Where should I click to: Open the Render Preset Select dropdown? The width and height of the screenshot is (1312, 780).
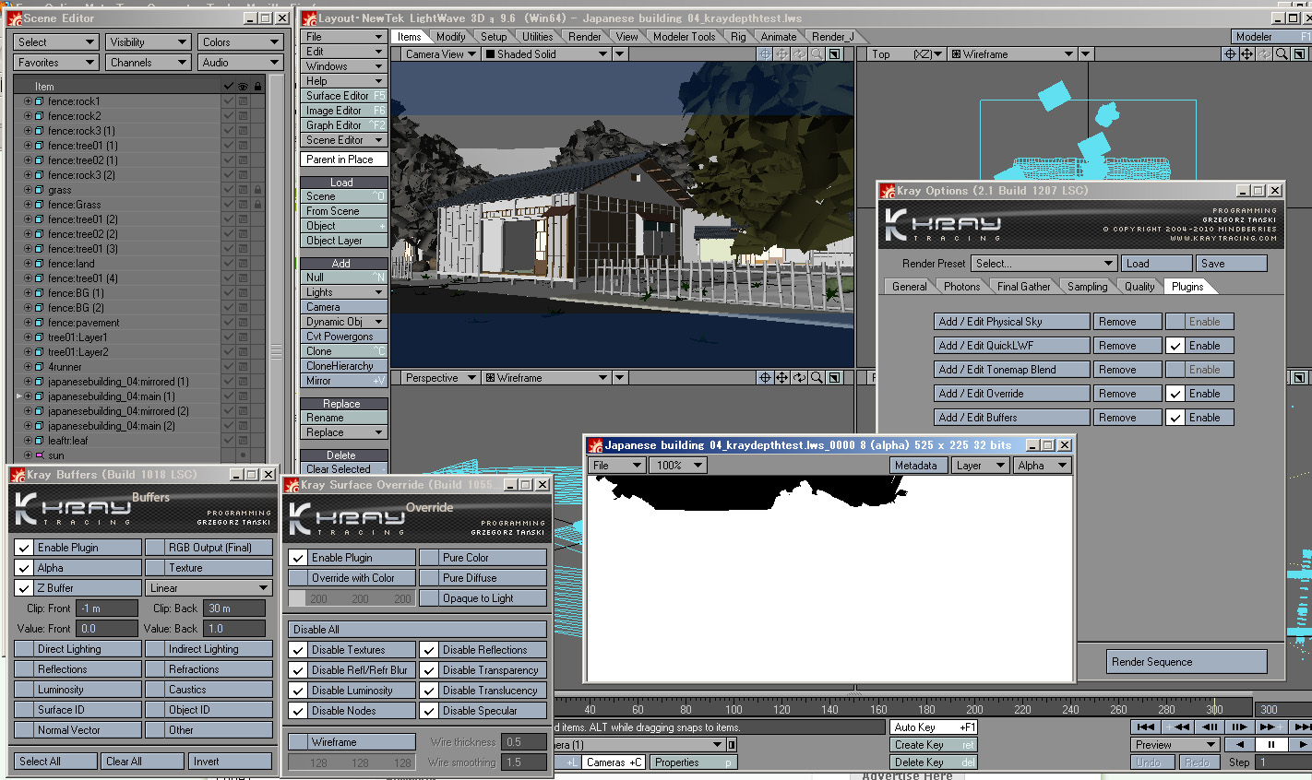pyautogui.click(x=1044, y=264)
